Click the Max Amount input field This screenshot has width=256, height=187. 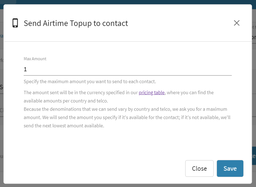(128, 69)
